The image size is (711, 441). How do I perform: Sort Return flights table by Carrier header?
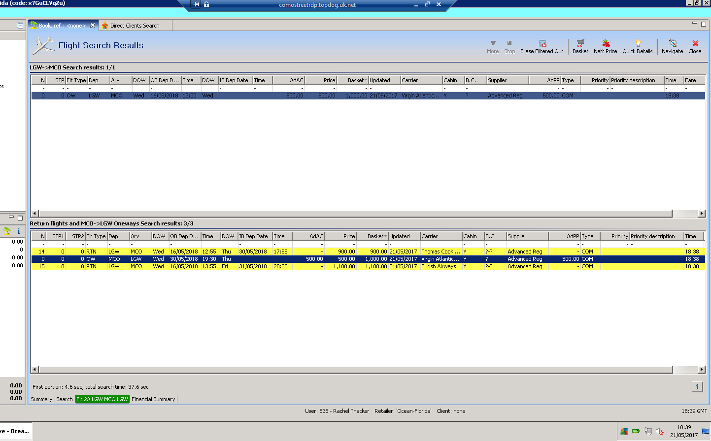pos(441,236)
